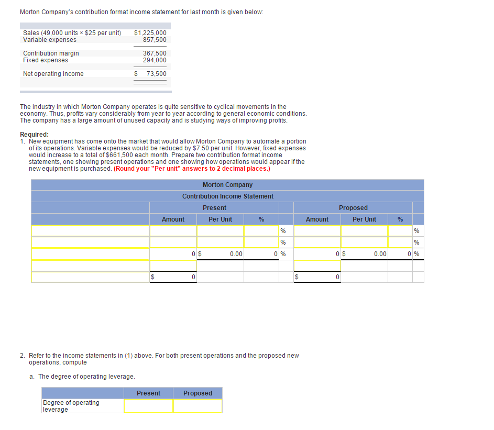Select first row label field in income statement
Screen dimensions: 494x430
point(91,231)
